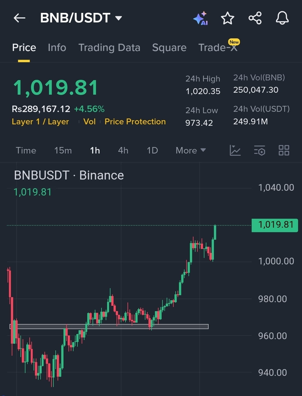Image resolution: width=302 pixels, height=396 pixels.
Task: Expand the More timeframes dropdown
Action: click(191, 150)
